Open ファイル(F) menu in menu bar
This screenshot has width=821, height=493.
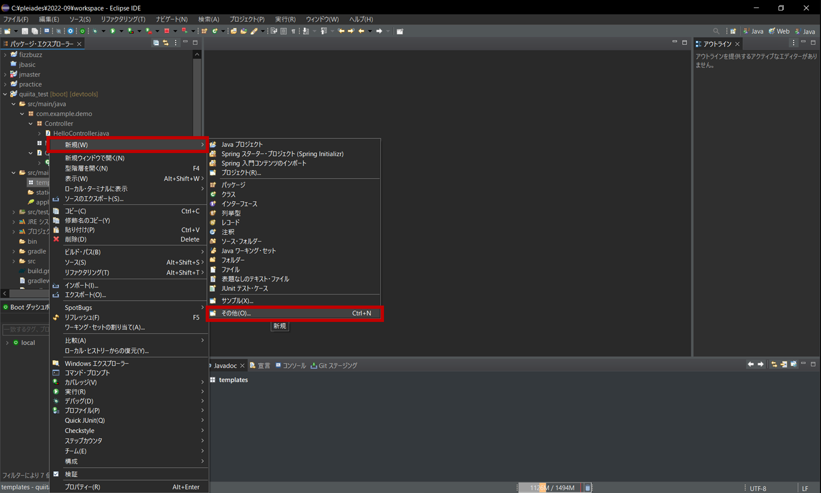(x=16, y=19)
